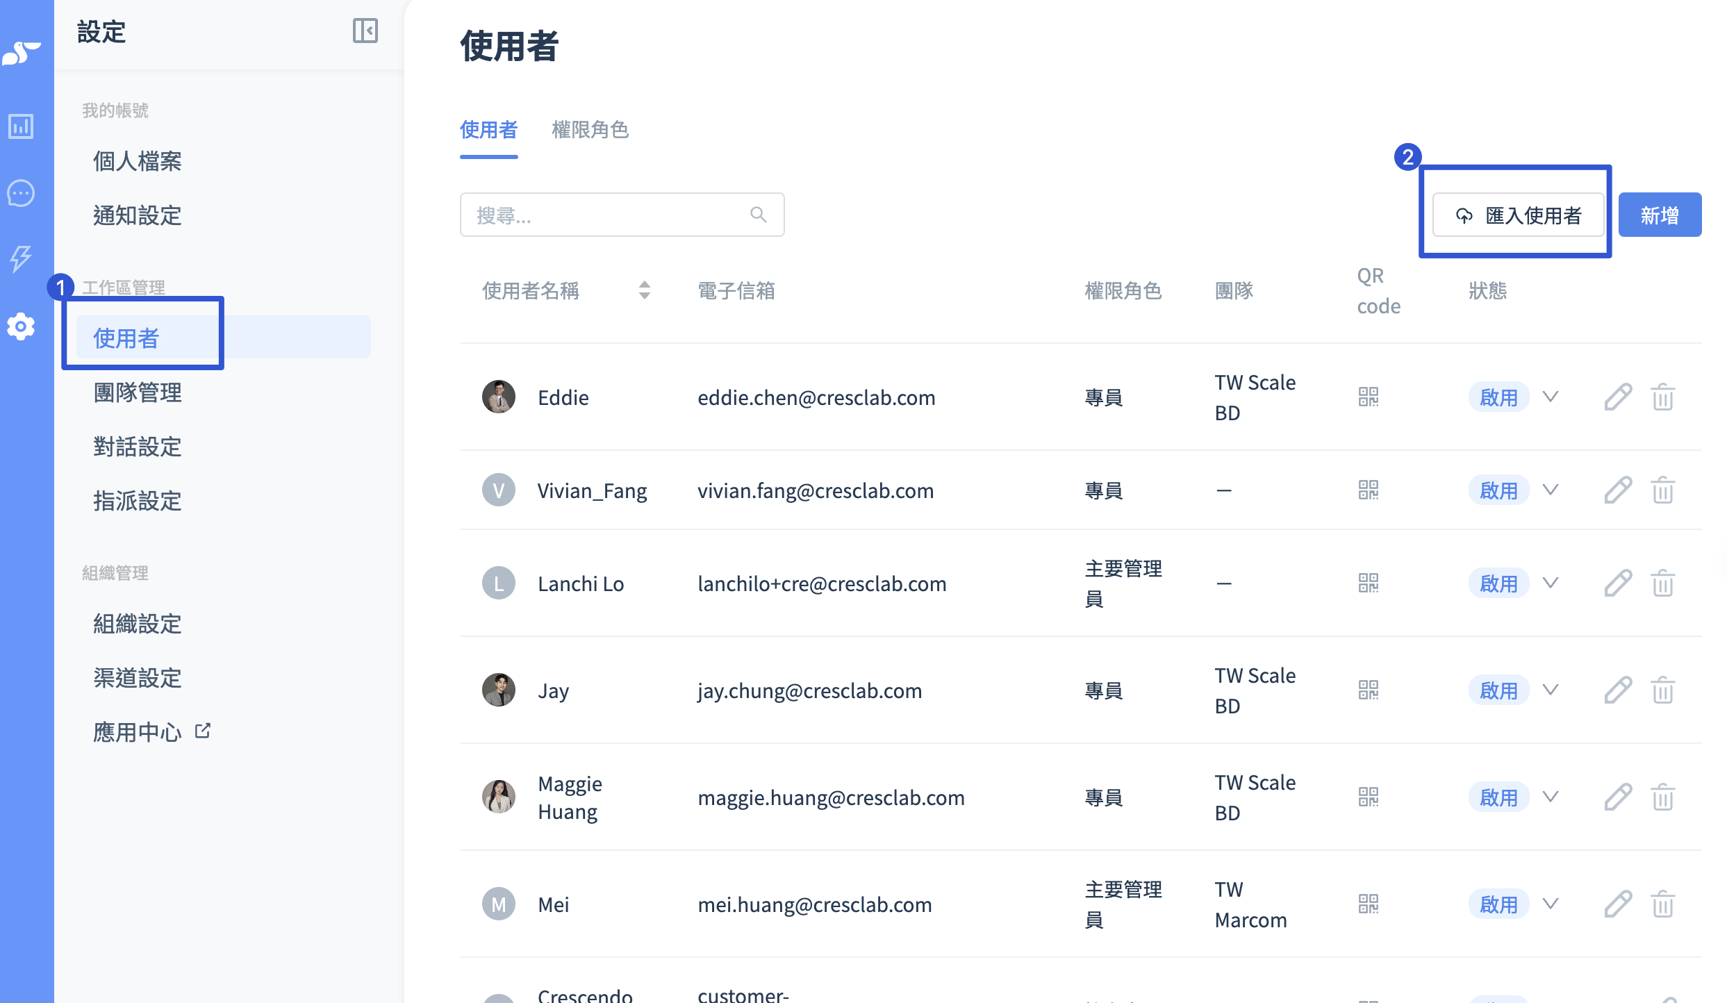The image size is (1727, 1003).
Task: Delete Lanchi Lo using trash icon
Action: click(1662, 583)
